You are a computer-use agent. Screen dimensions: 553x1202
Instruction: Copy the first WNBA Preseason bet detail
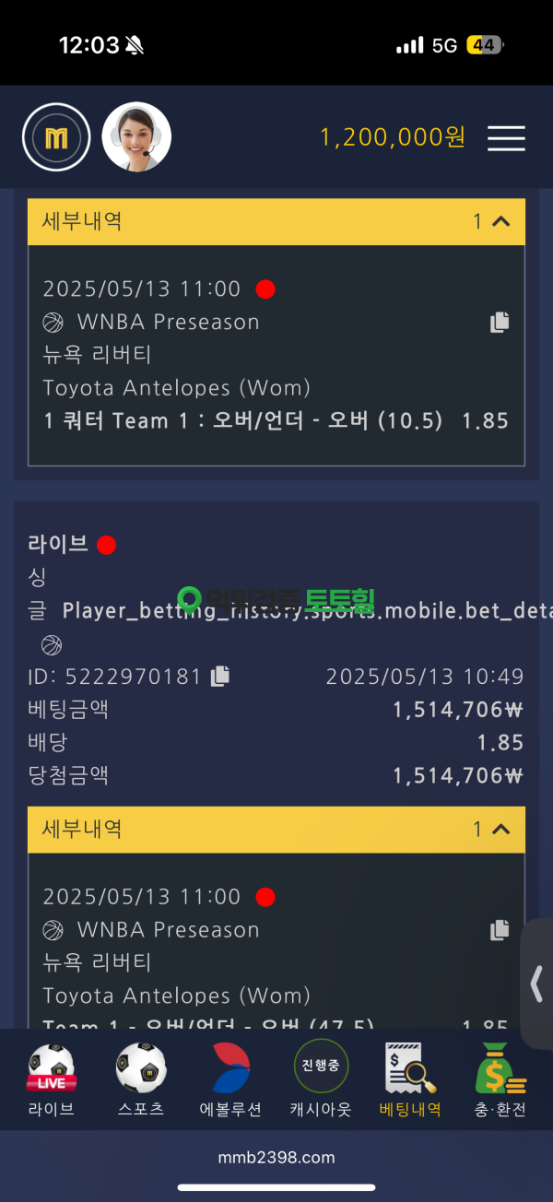[x=500, y=322]
